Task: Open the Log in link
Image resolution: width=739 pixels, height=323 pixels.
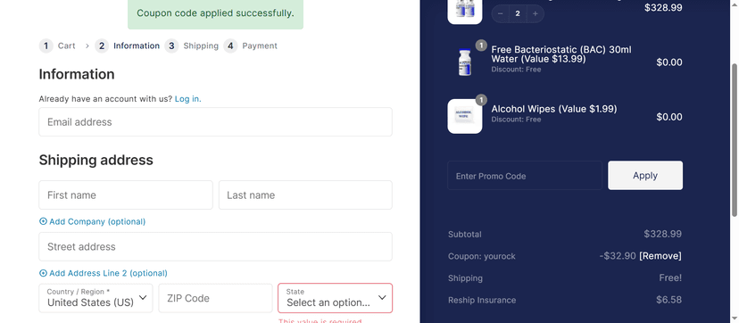Action: 188,99
